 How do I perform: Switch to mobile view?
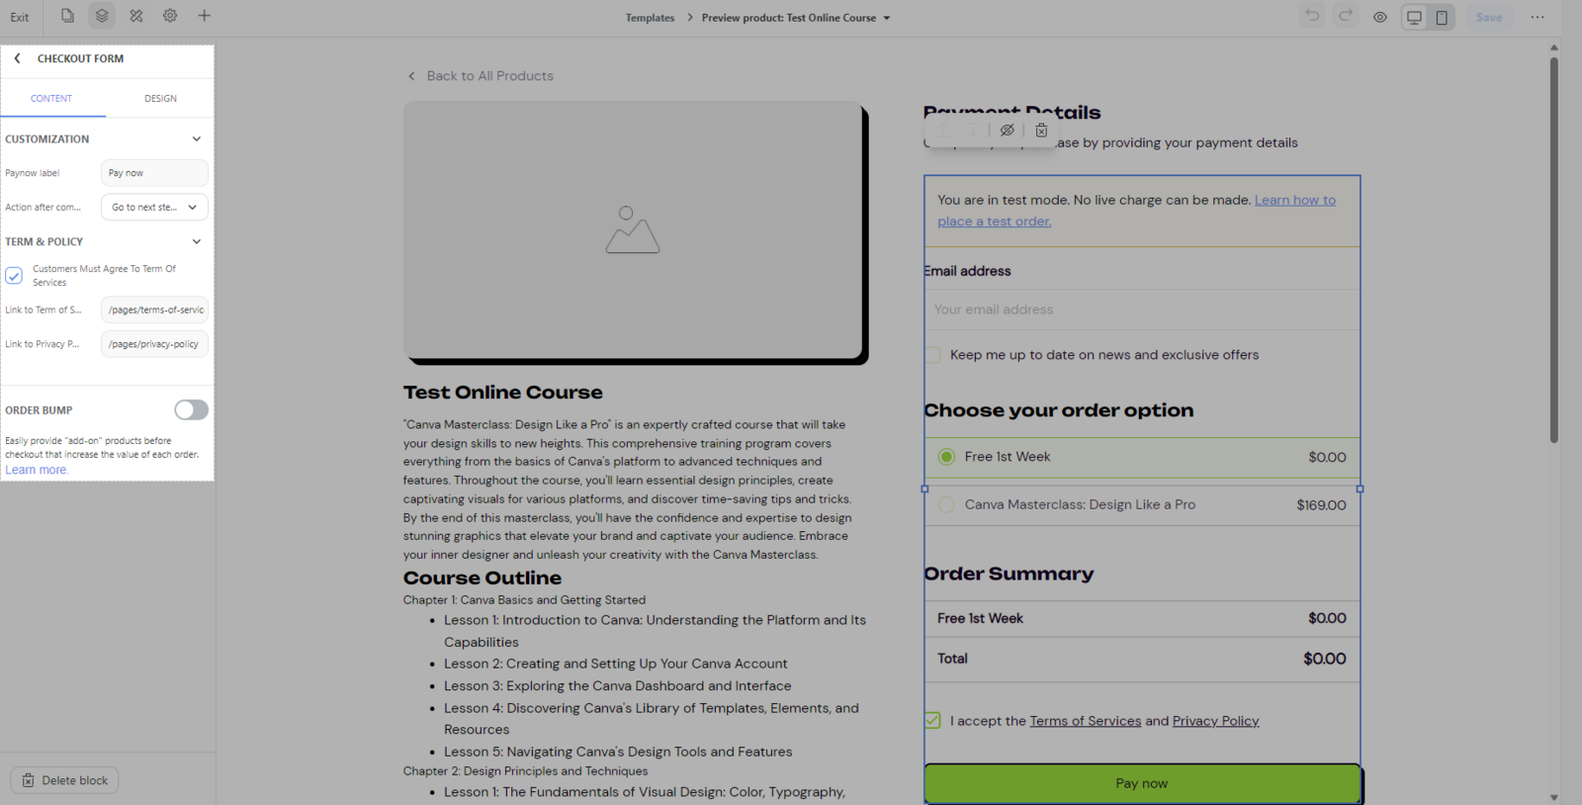(x=1442, y=17)
